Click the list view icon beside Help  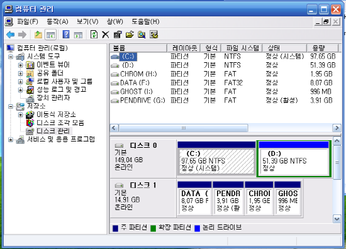click(78, 35)
